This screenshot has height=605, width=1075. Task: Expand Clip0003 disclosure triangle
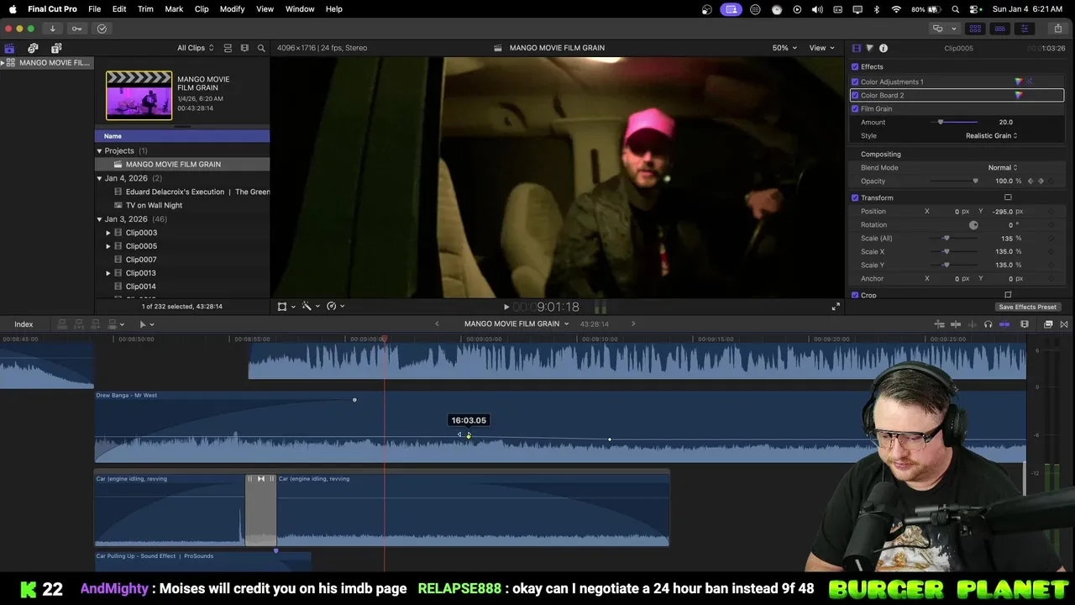[108, 233]
